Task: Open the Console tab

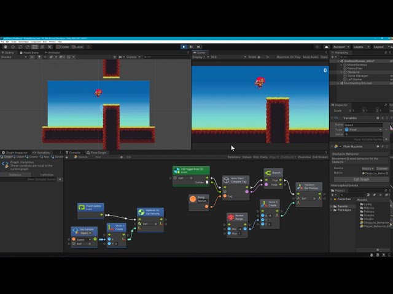Action: coord(73,153)
